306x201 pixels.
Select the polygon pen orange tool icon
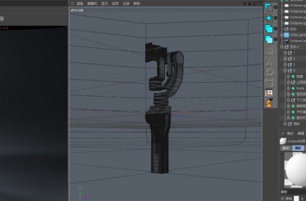(269, 103)
